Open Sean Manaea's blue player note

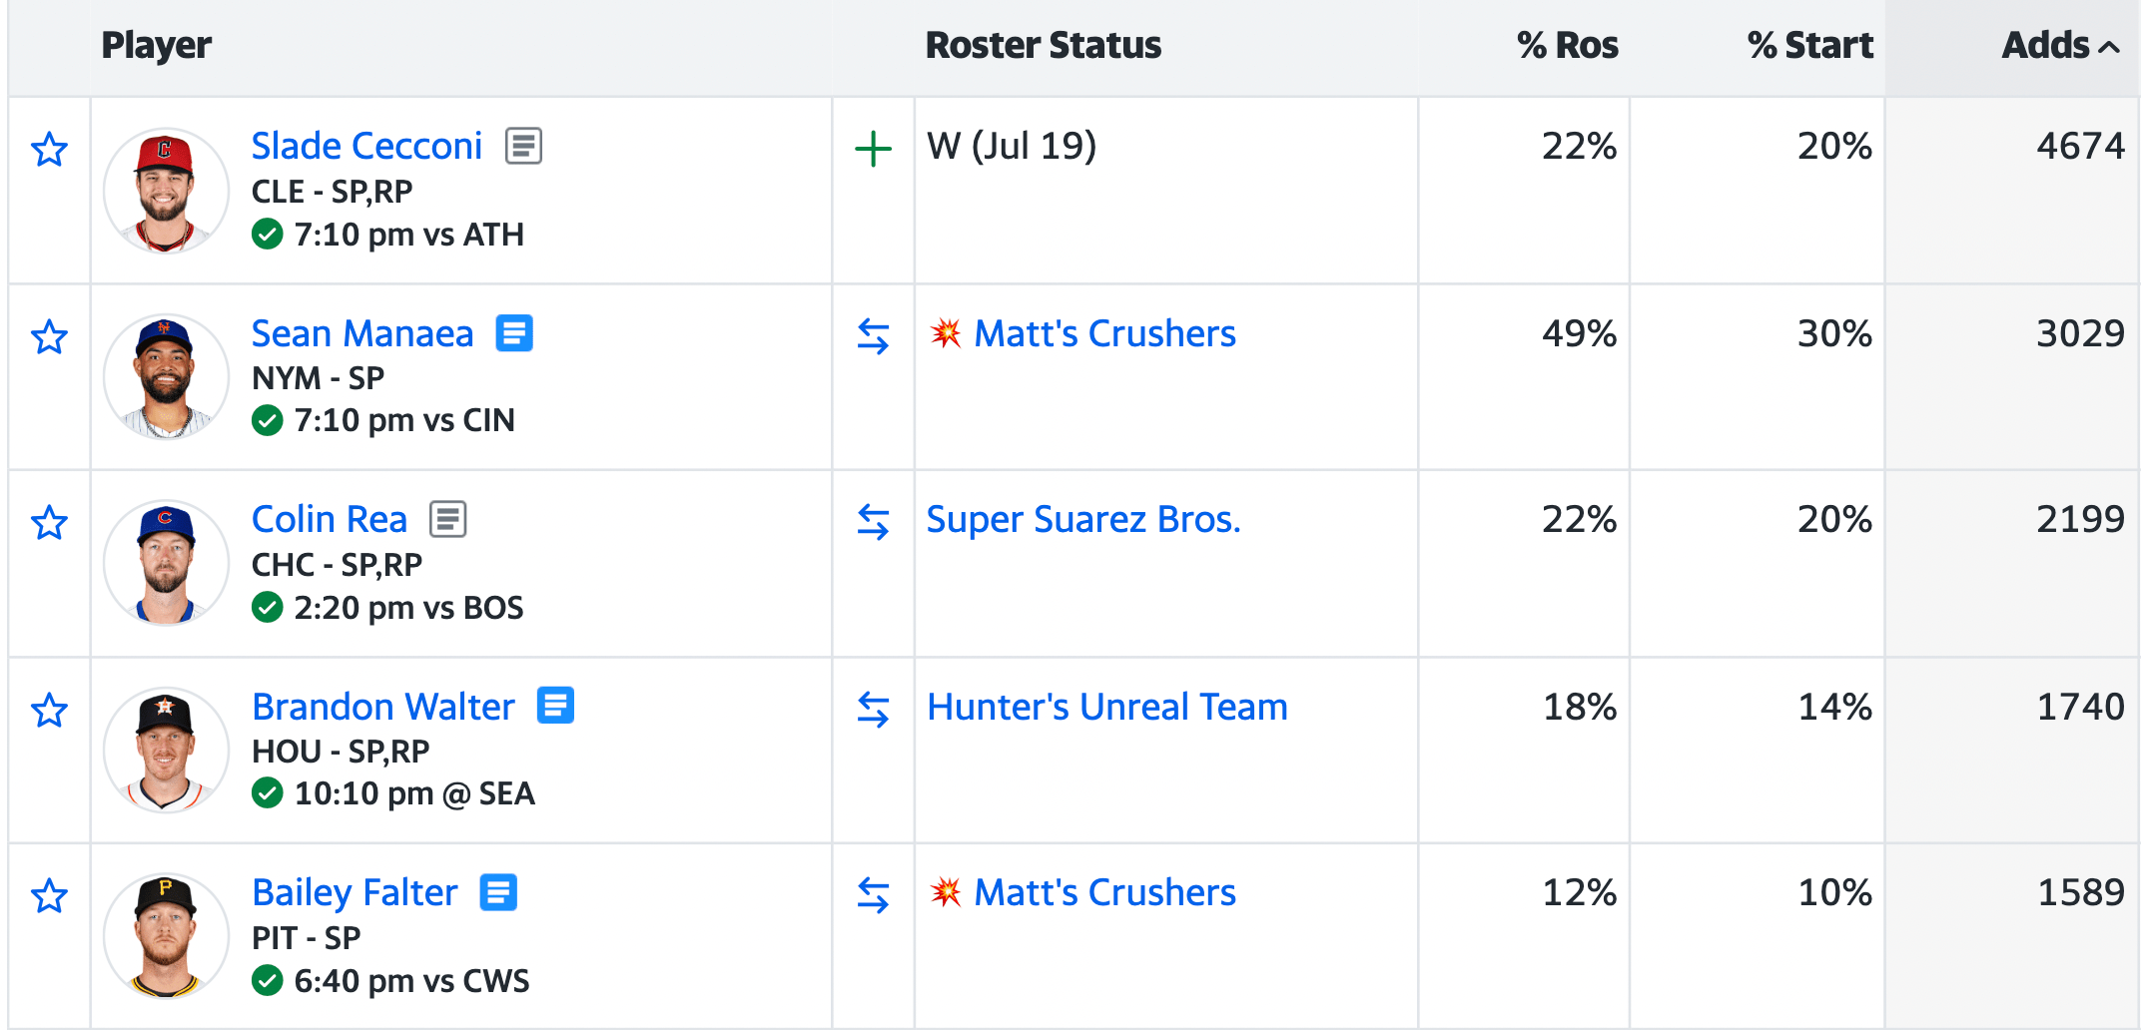[x=514, y=333]
